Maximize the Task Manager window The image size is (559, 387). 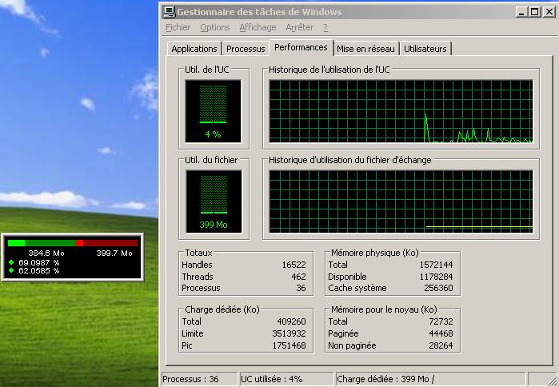pyautogui.click(x=534, y=12)
